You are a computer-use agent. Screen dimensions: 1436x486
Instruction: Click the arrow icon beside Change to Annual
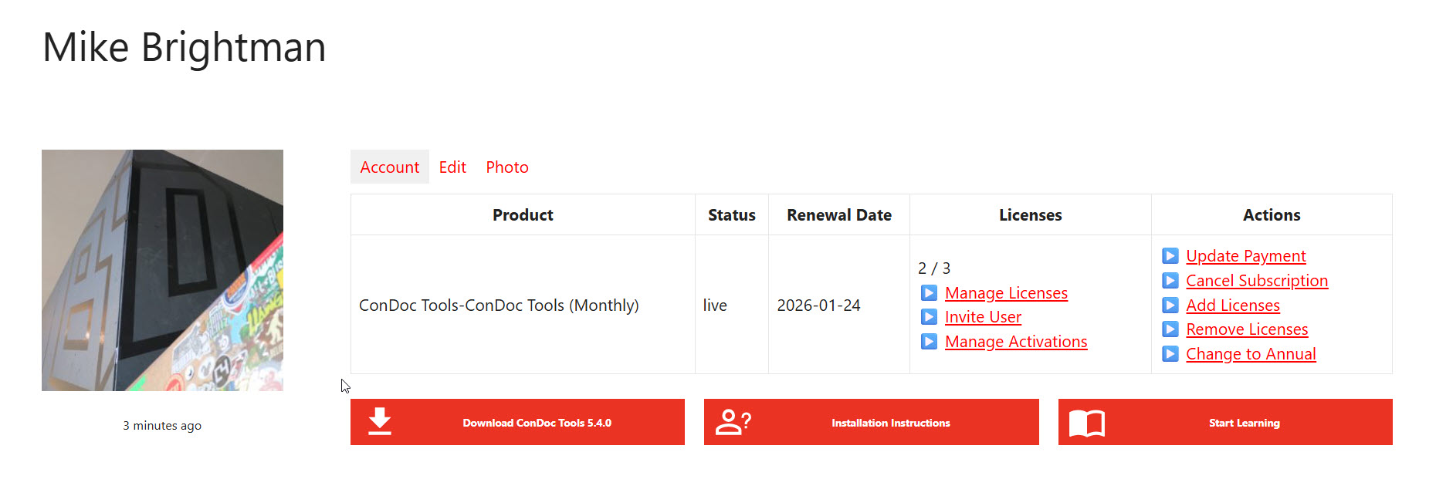click(1170, 353)
